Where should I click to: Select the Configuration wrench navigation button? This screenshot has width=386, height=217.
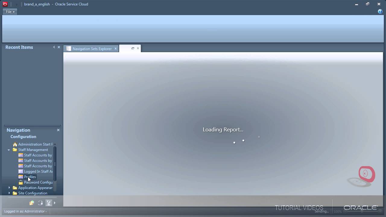pyautogui.click(x=49, y=203)
